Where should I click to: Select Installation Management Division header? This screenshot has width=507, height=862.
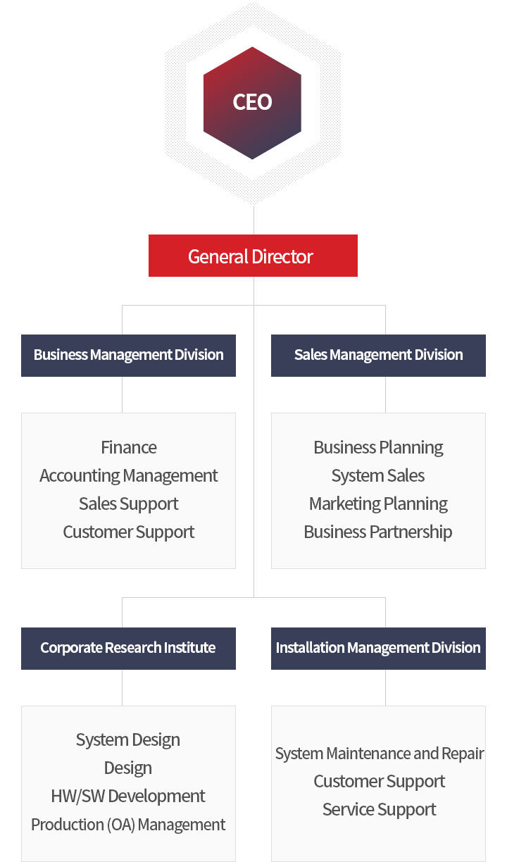click(x=378, y=648)
